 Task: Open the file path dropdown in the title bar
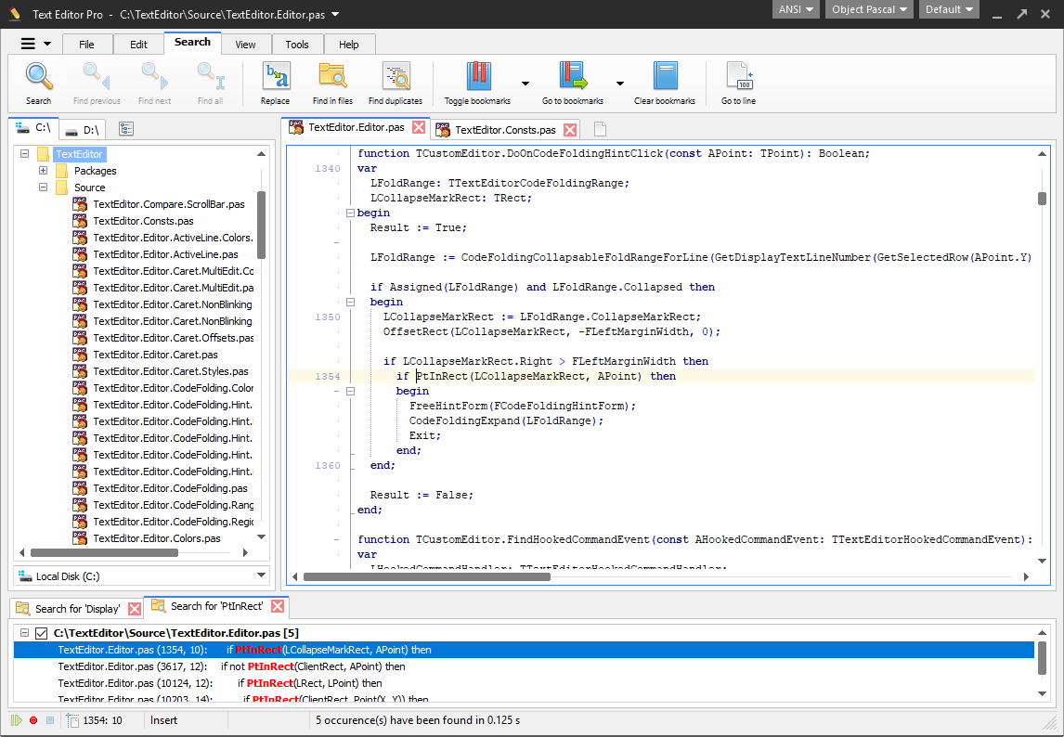335,14
